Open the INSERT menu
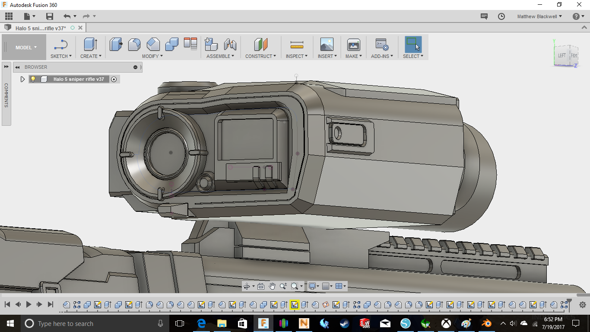 point(327,56)
